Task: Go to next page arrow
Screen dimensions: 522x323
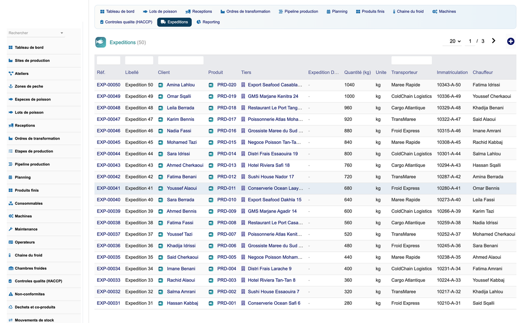Action: [494, 41]
